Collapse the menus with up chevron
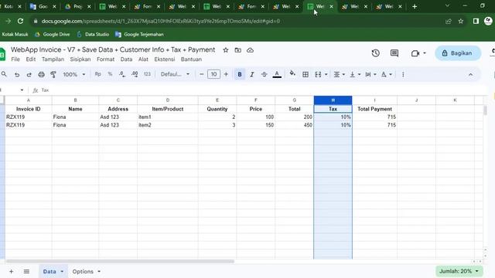The image size is (495, 278). coord(470,75)
